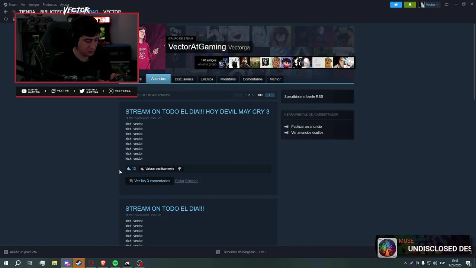476x268 pixels.
Task: Click Valorar positivamente button
Action: (x=157, y=169)
